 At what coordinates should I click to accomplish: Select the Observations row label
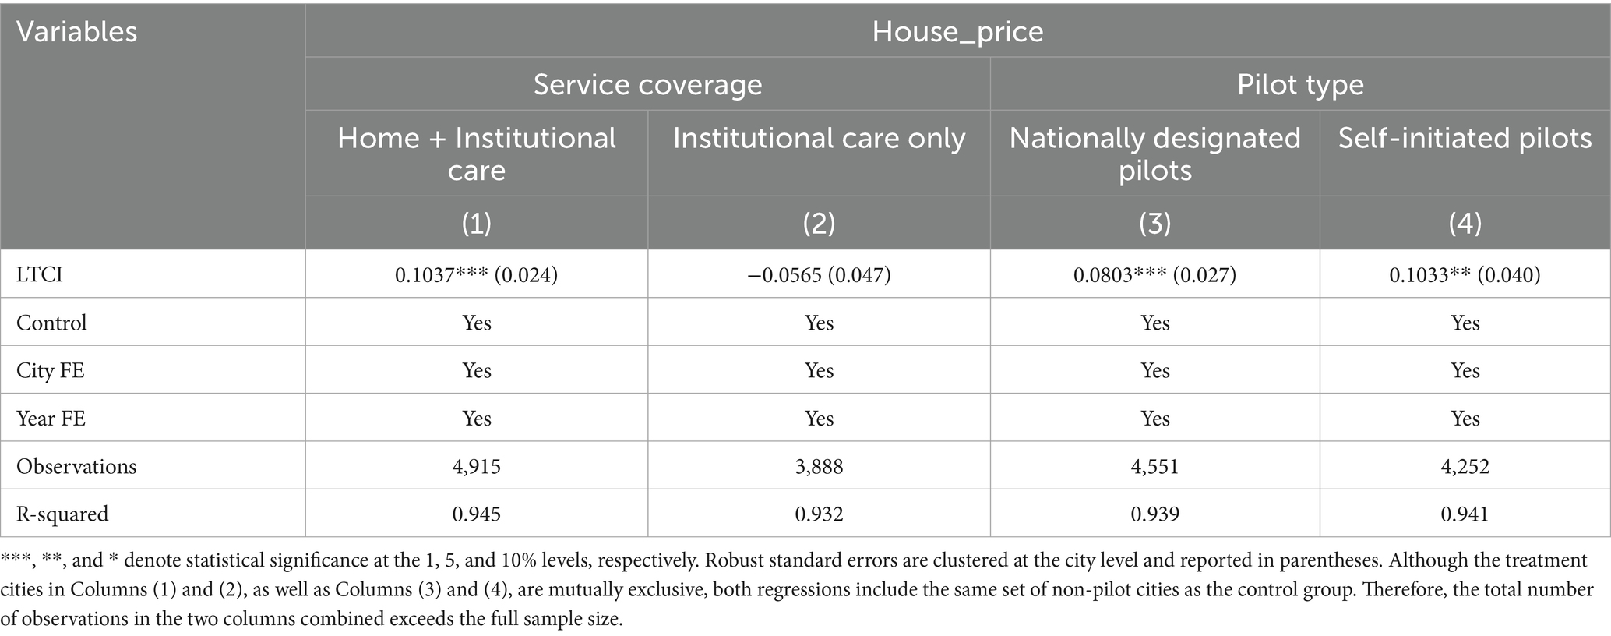coord(76,466)
